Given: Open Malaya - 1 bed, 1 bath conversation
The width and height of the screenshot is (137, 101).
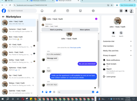Looking at the screenshot, I should click(18, 84).
